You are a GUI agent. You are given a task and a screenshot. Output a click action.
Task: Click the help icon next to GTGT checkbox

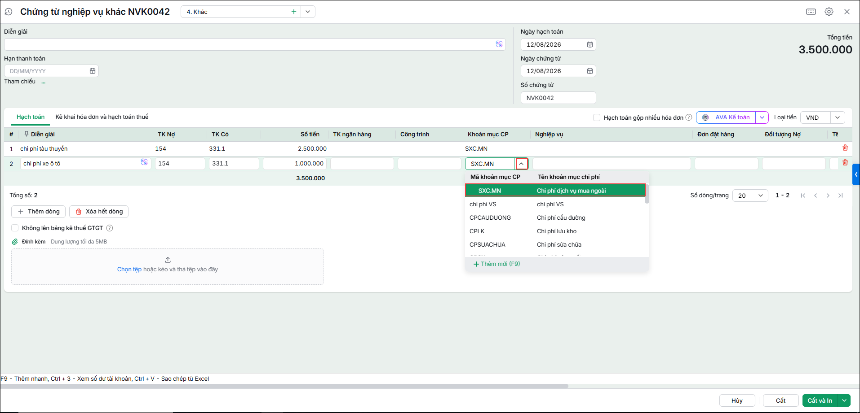(110, 228)
